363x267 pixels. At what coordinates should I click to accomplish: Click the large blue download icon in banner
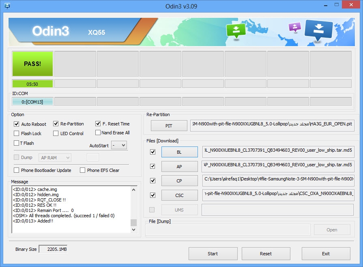click(318, 30)
